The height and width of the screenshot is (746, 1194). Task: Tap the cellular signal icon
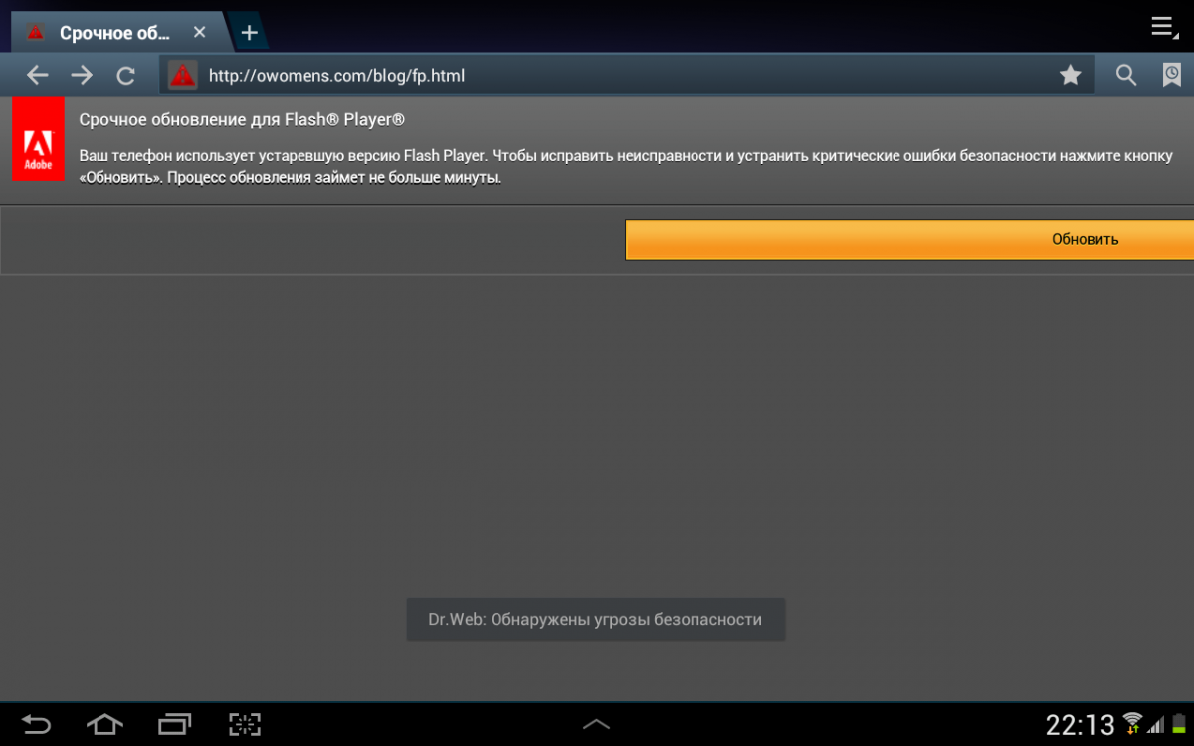tap(1156, 724)
